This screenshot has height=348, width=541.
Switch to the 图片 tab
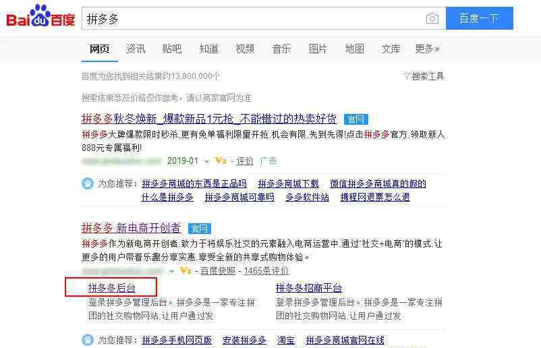(318, 49)
